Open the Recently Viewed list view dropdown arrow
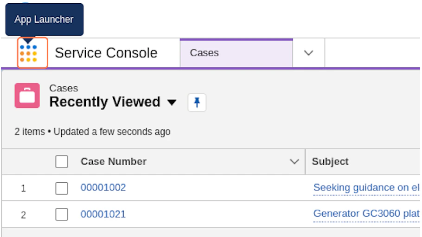This screenshot has height=237, width=422. [x=172, y=102]
